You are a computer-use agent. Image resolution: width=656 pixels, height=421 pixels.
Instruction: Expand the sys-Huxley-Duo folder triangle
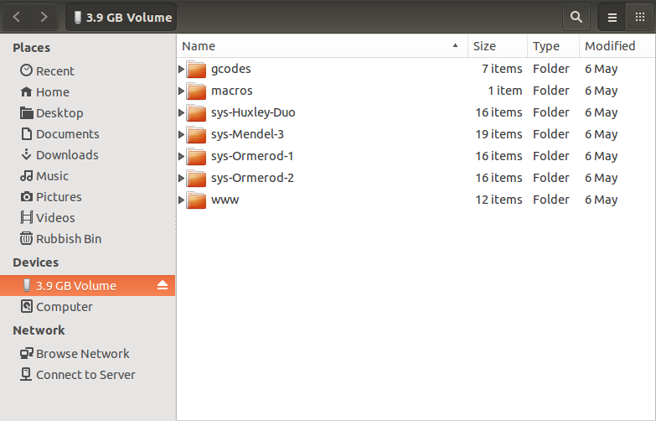(x=181, y=112)
